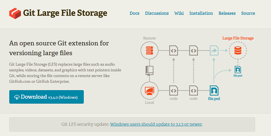Click the Git Large File Storage title
The image size is (271, 136).
[x=65, y=13]
